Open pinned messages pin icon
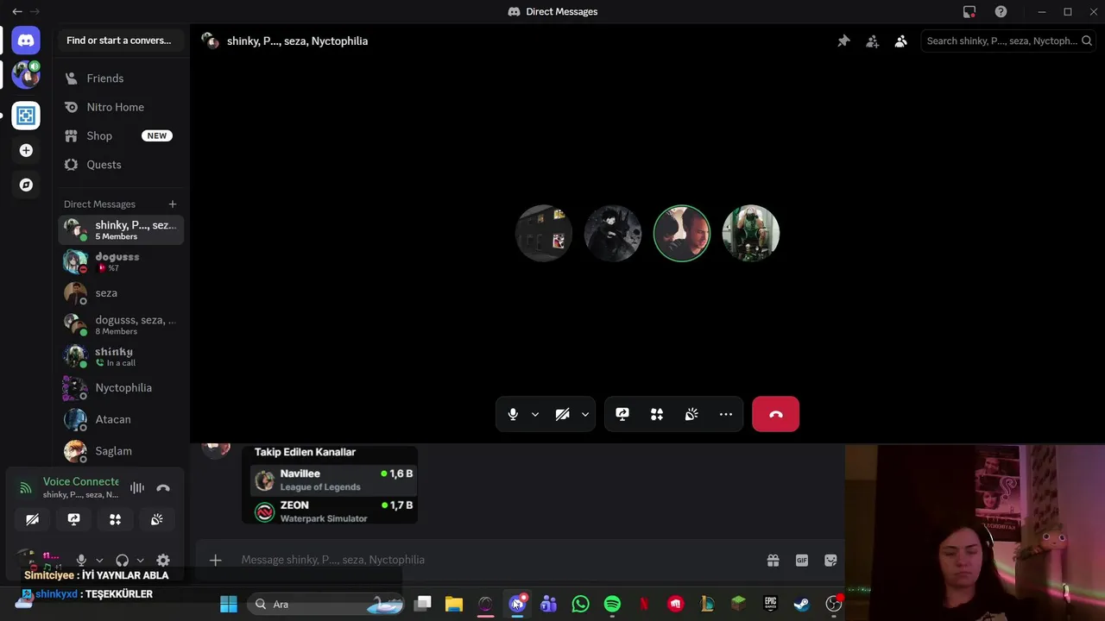1105x621 pixels. point(843,41)
